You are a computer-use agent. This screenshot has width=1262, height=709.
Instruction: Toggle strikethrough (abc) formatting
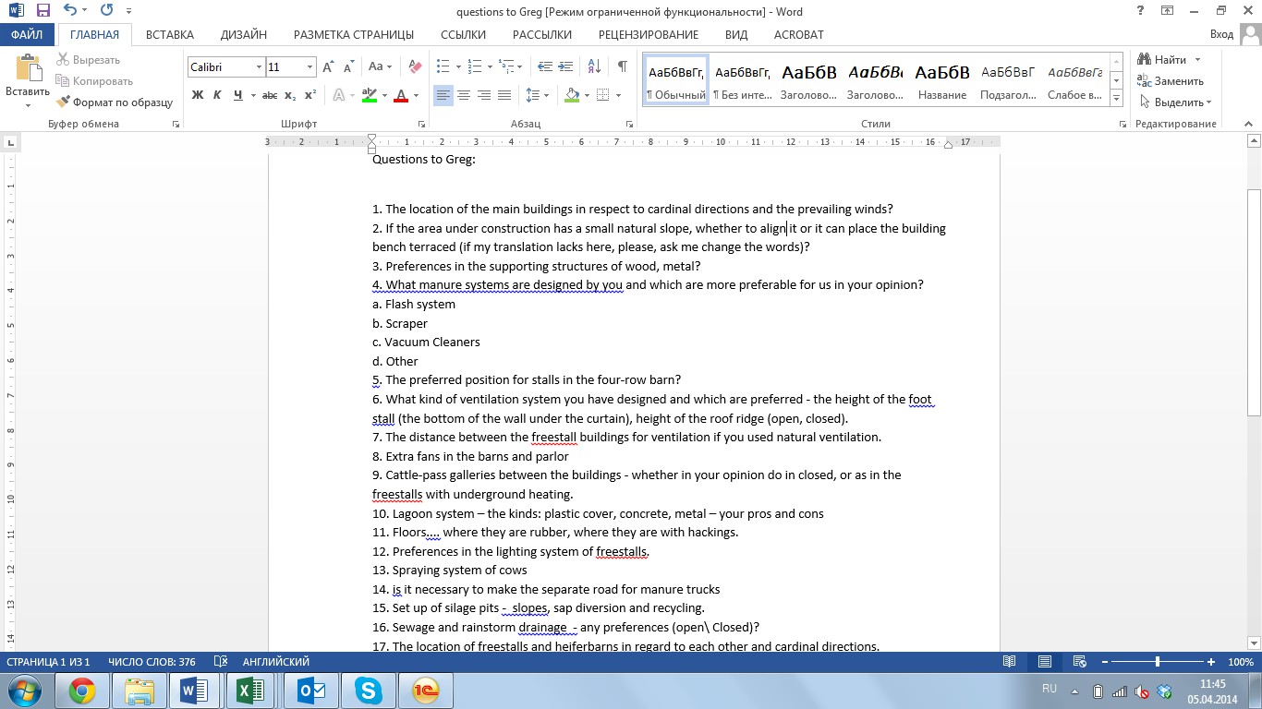[x=270, y=95]
